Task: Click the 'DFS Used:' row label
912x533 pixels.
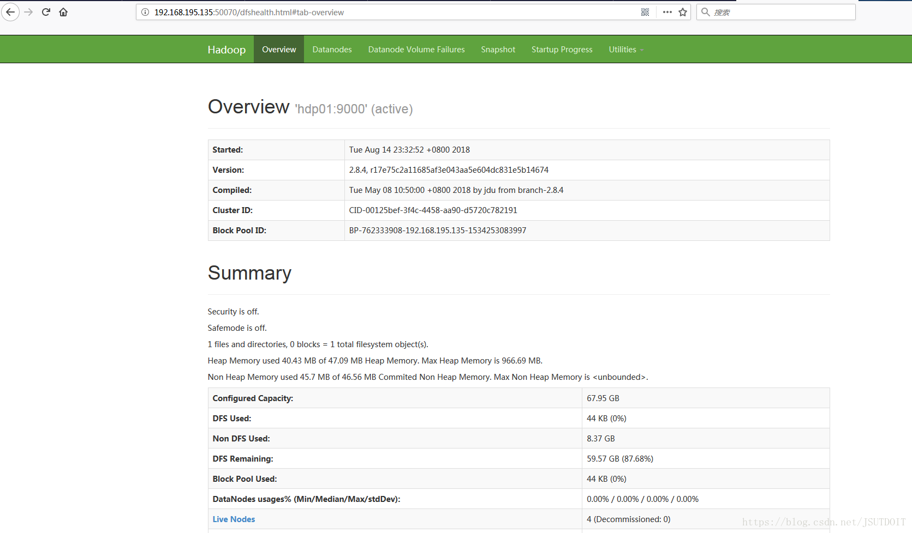Action: [x=232, y=419]
